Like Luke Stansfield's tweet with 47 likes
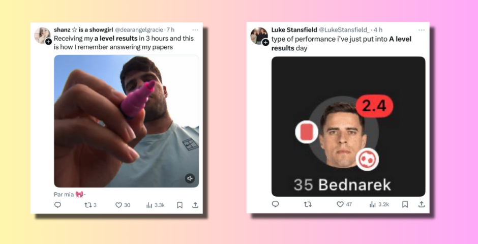Image resolution: width=478 pixels, height=244 pixels. (344, 204)
